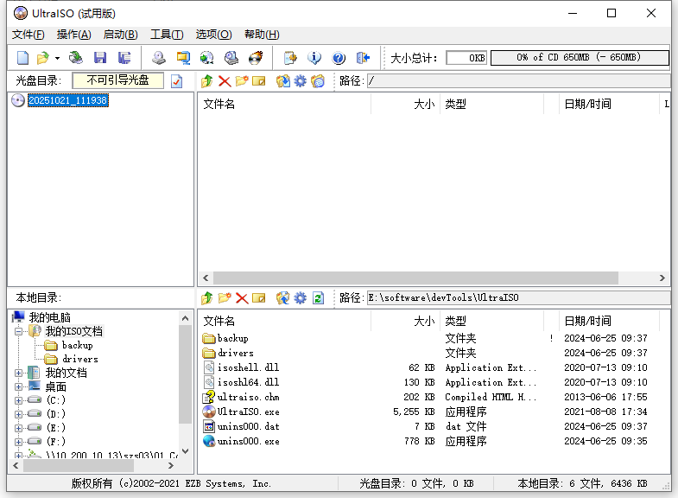Click the boot info document-check icon

(177, 81)
